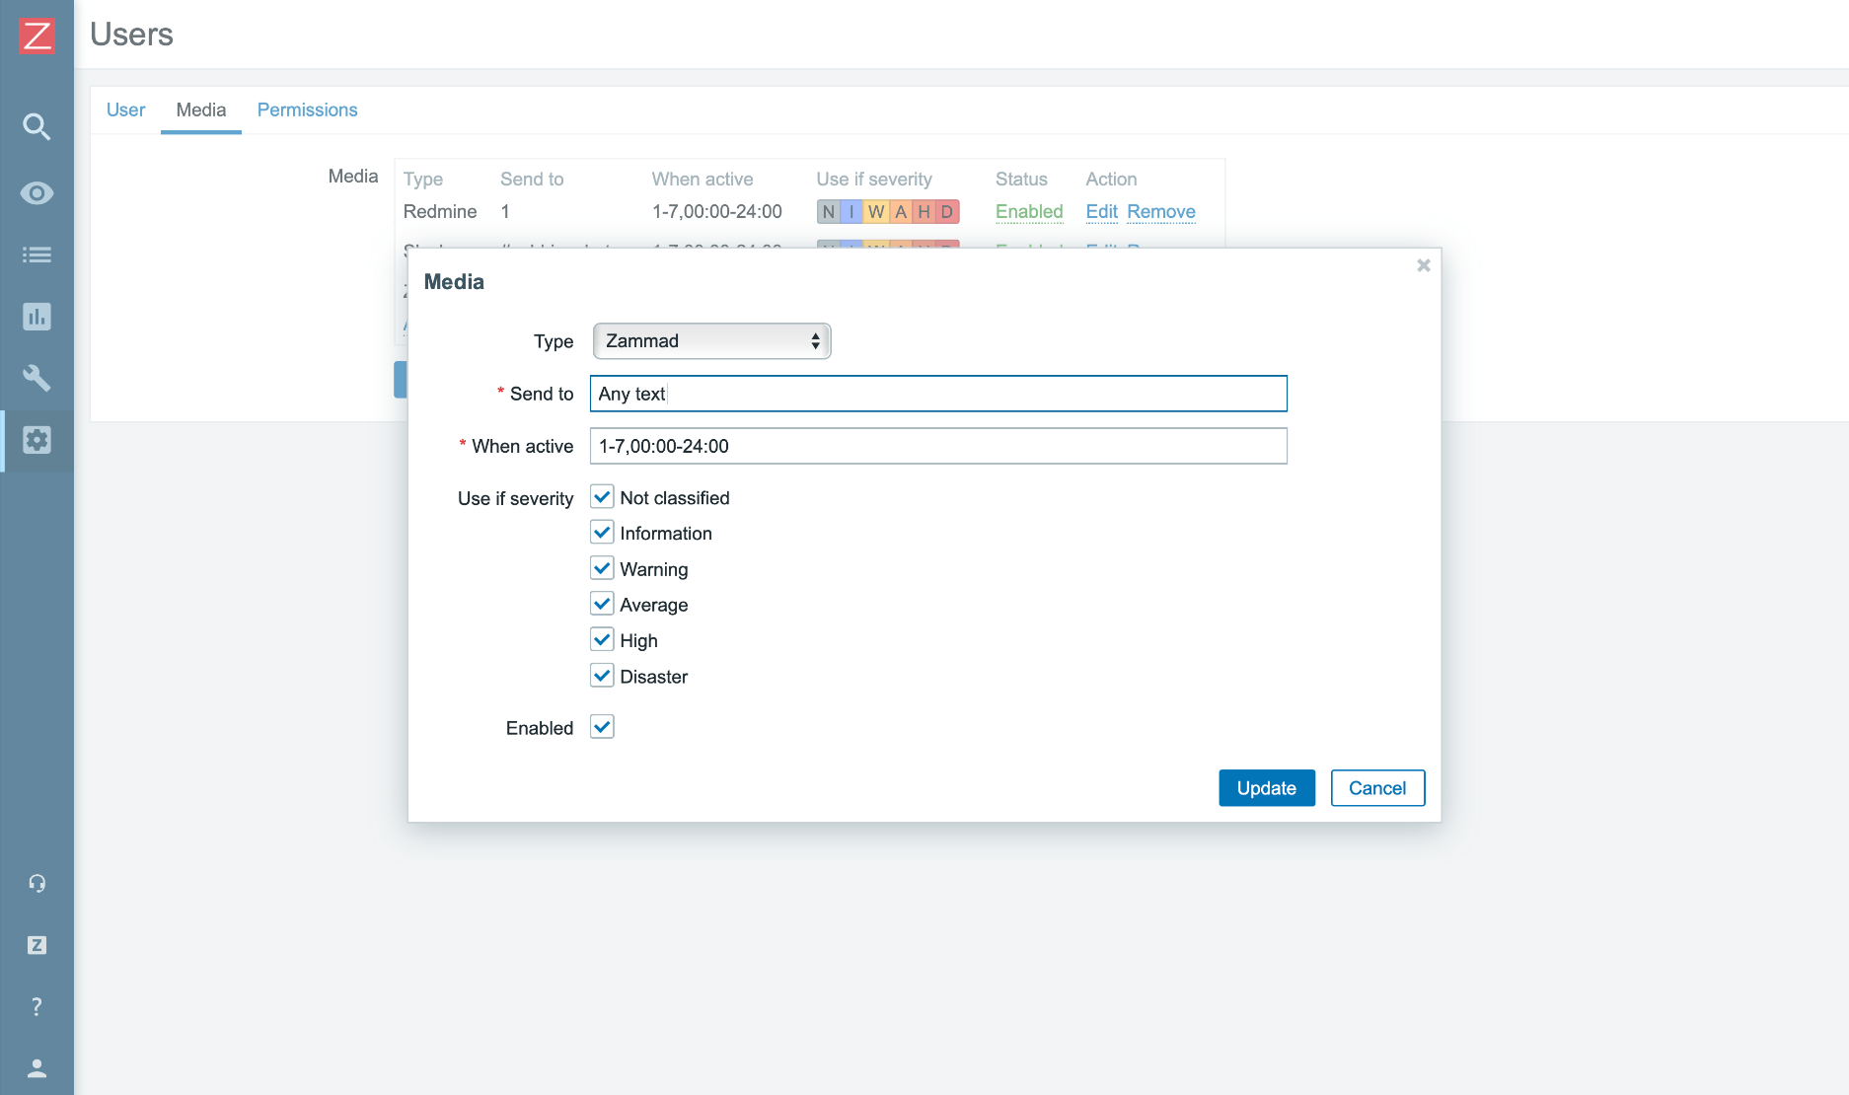Open the user profile icon

pos(37,1068)
